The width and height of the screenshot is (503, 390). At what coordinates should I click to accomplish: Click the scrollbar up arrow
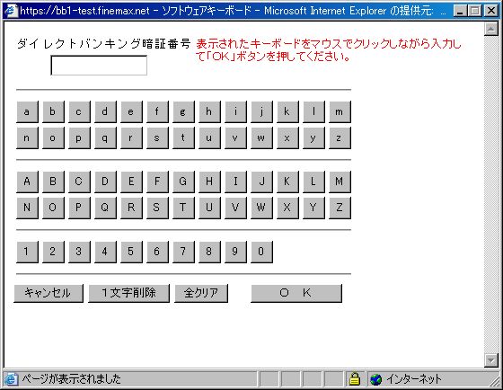(x=490, y=30)
